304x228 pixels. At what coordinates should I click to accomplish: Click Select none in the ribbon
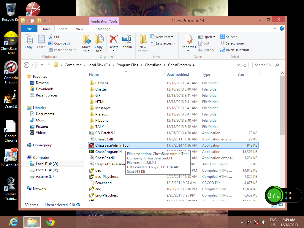(x=232, y=43)
